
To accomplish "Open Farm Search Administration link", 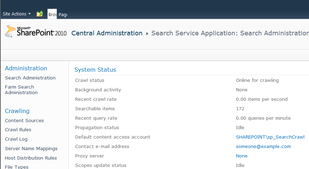I will click(21, 90).
